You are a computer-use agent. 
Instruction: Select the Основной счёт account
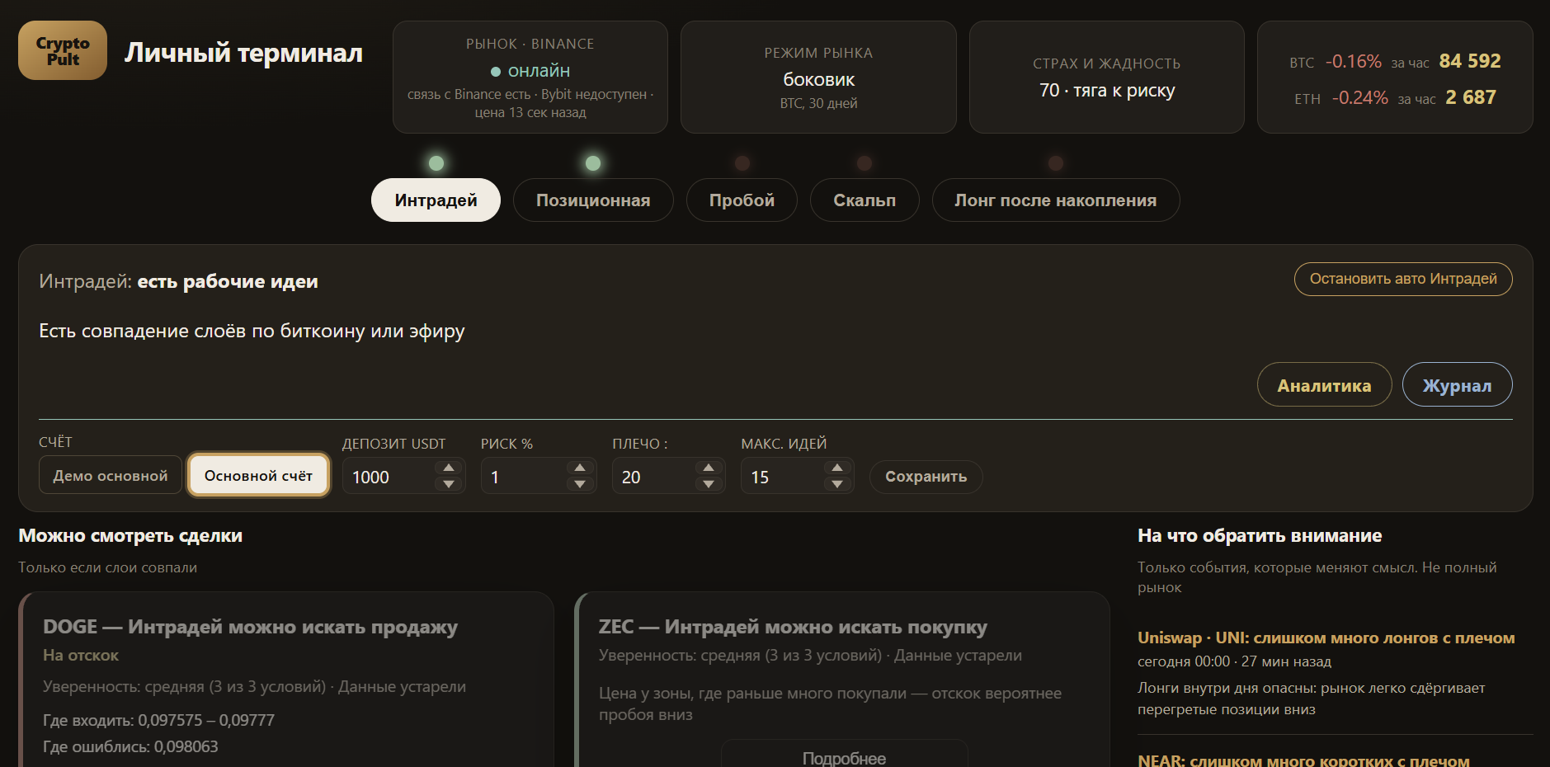tap(258, 475)
